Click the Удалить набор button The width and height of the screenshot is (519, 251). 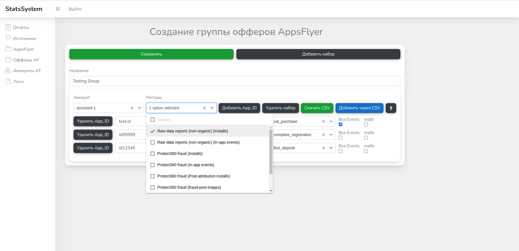point(281,108)
